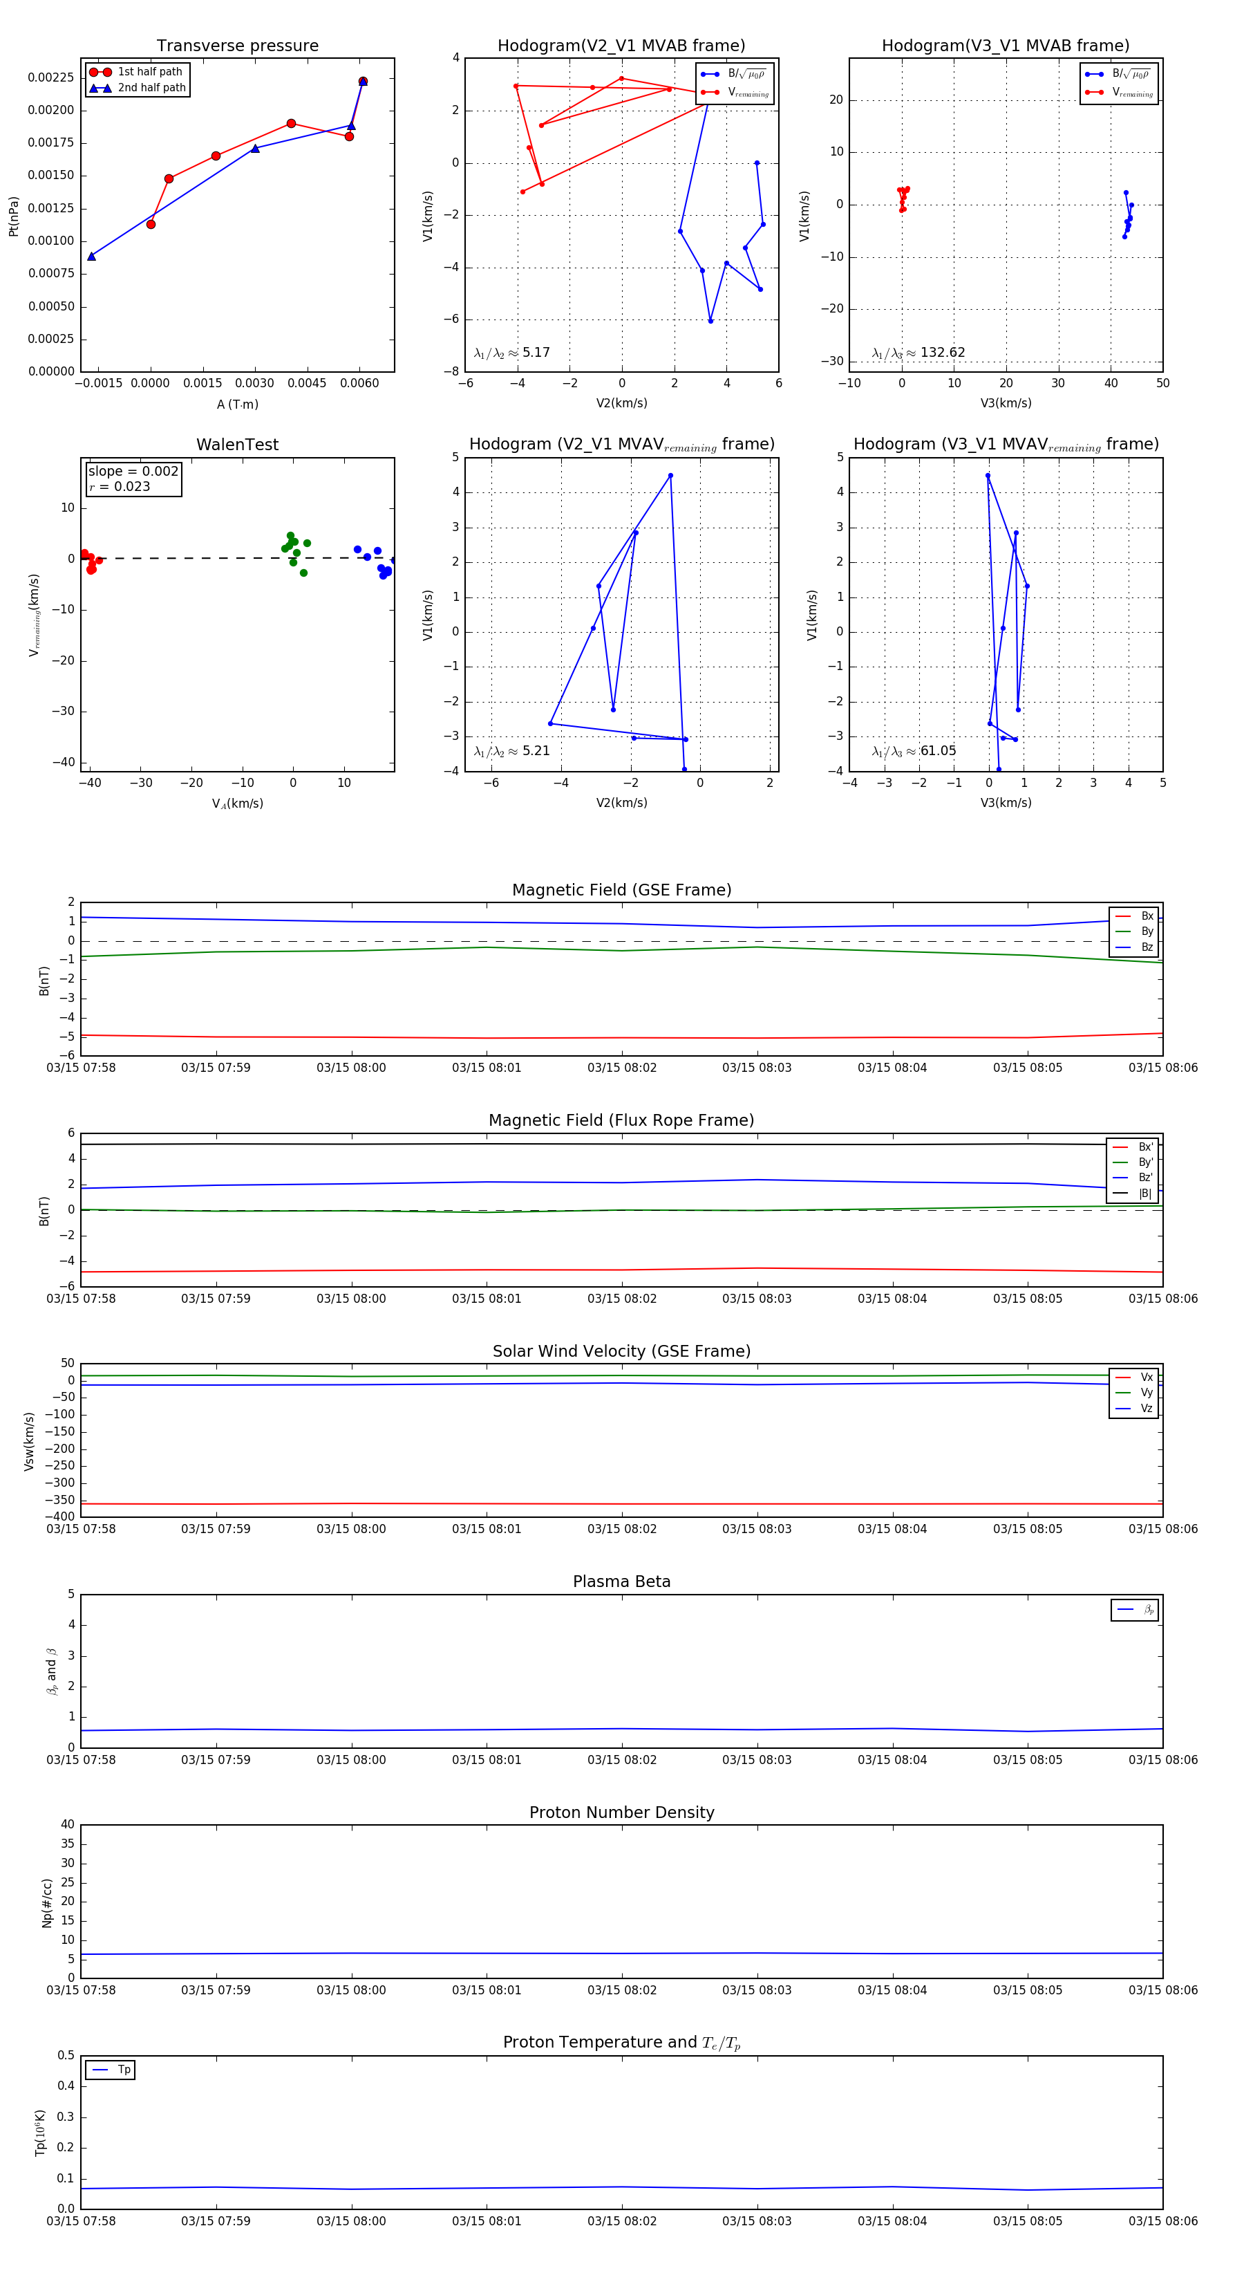Select the Bz' legend entry in Flux Rope plot

[x=1133, y=1178]
